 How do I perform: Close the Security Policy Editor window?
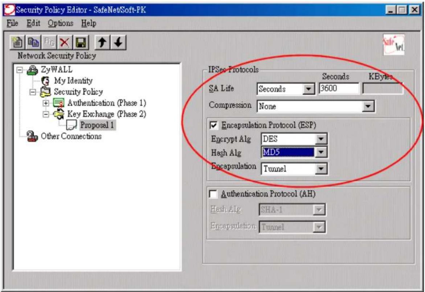[x=414, y=10]
